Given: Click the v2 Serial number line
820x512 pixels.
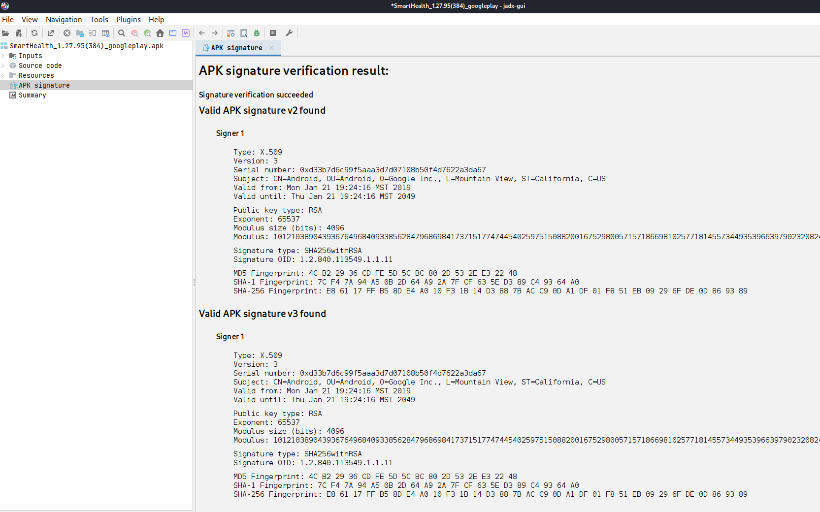Looking at the screenshot, I should pos(360,170).
